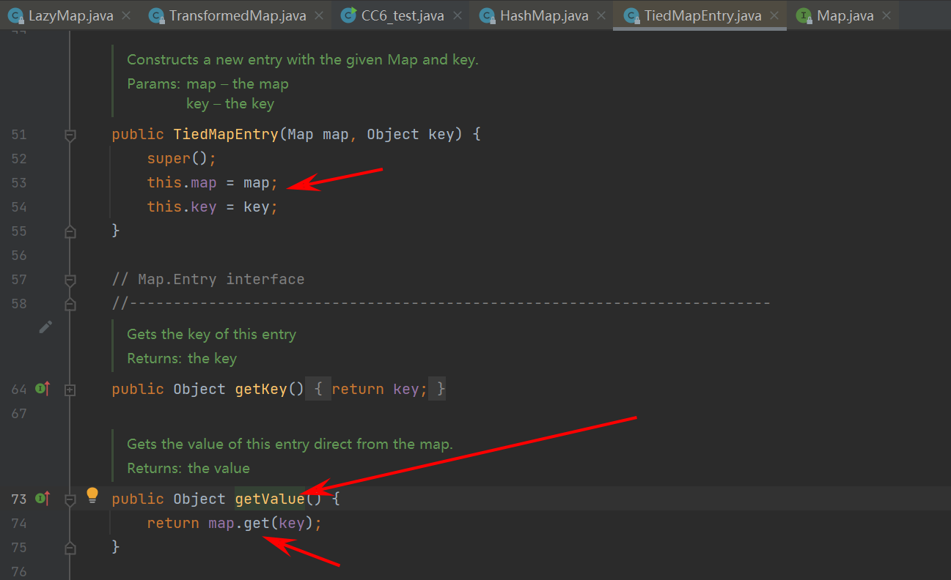The image size is (951, 580).
Task: Click the Map.java interface icon
Action: tap(804, 15)
